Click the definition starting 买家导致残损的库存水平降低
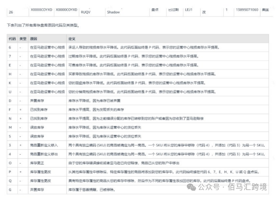The width and height of the screenshot is (276, 198). pyautogui.click(x=142, y=74)
